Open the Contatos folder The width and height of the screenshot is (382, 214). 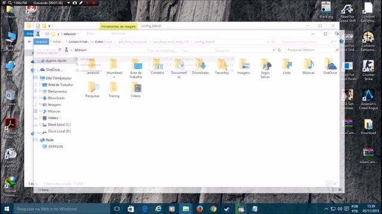point(157,66)
